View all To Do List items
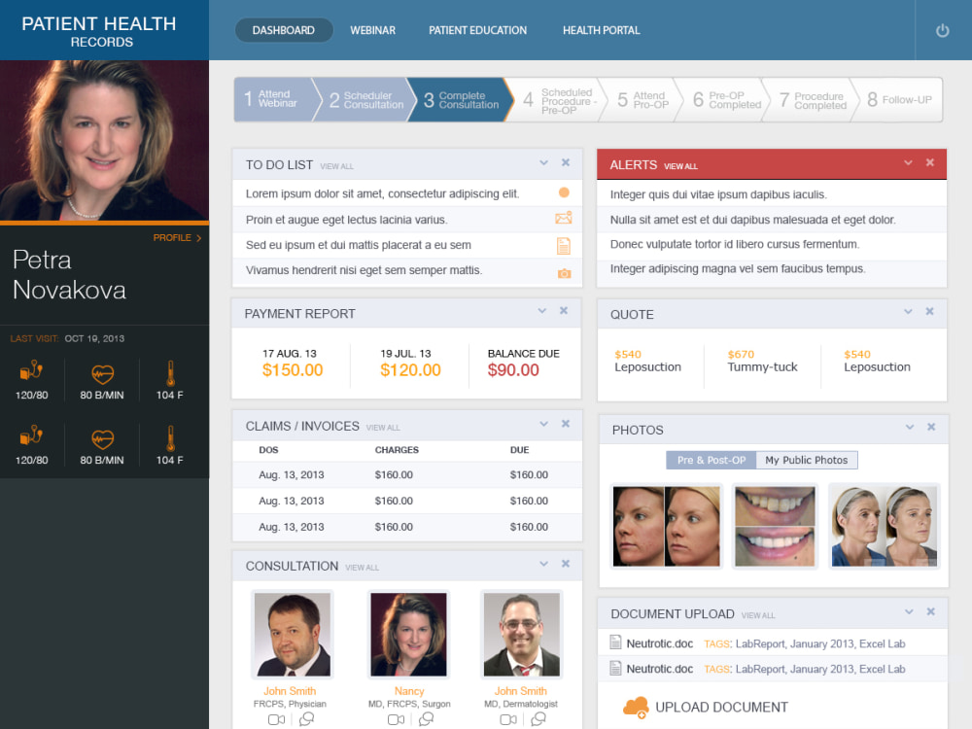 (336, 167)
